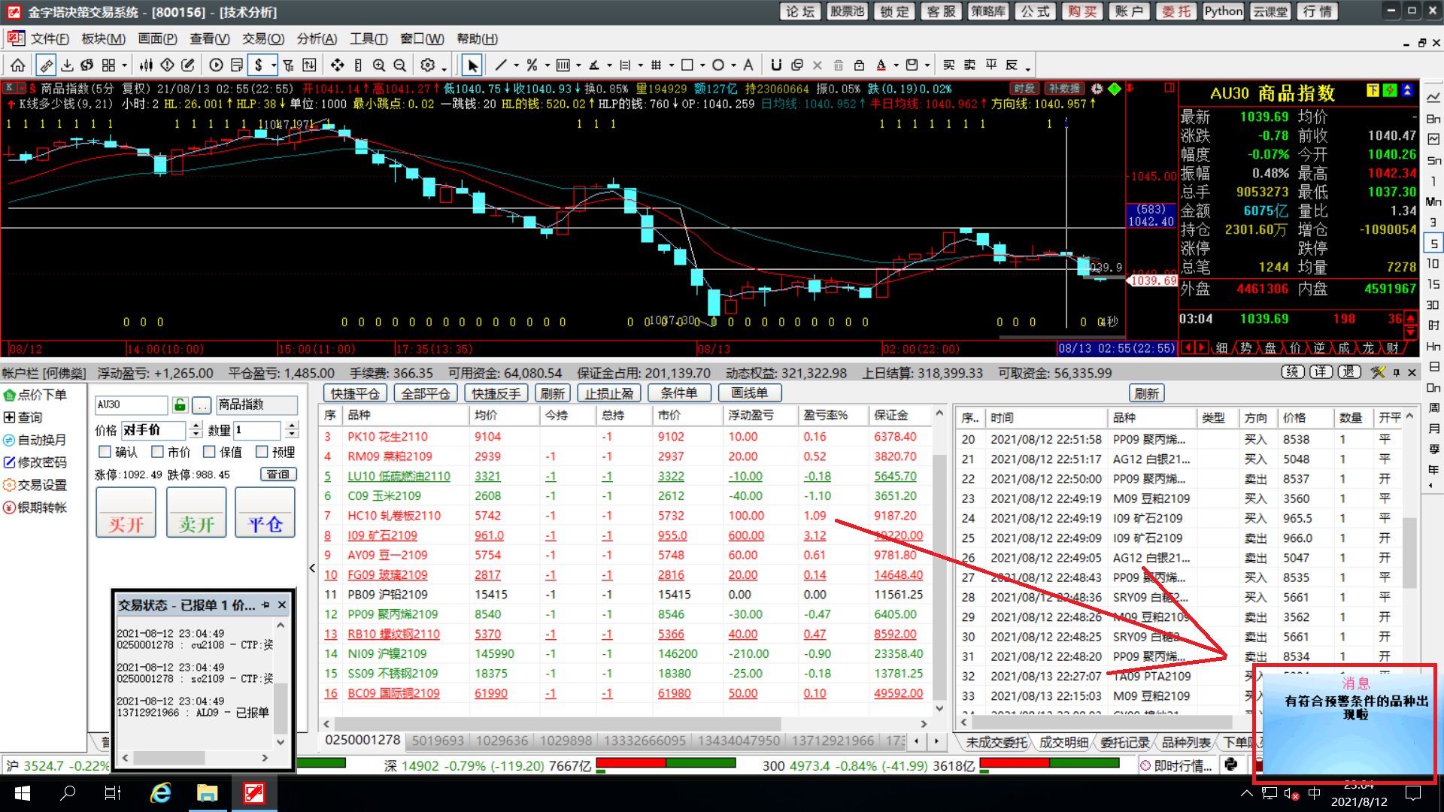1444x812 pixels.
Task: Open the candlestick chart type icon
Action: [x=147, y=65]
